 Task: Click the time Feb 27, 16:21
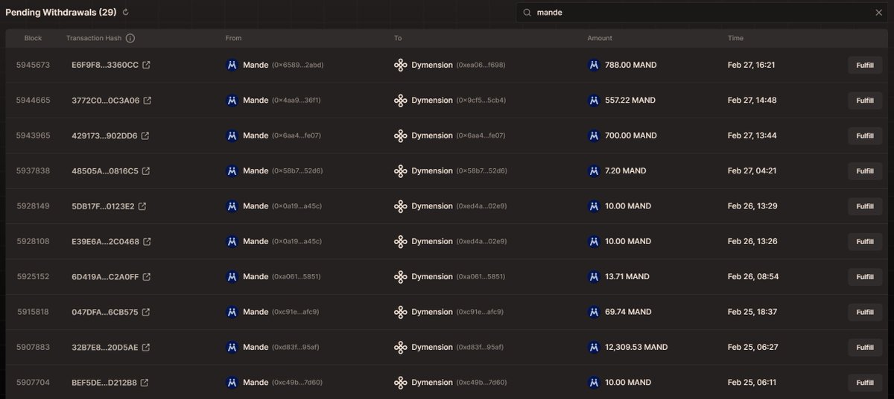[752, 66]
